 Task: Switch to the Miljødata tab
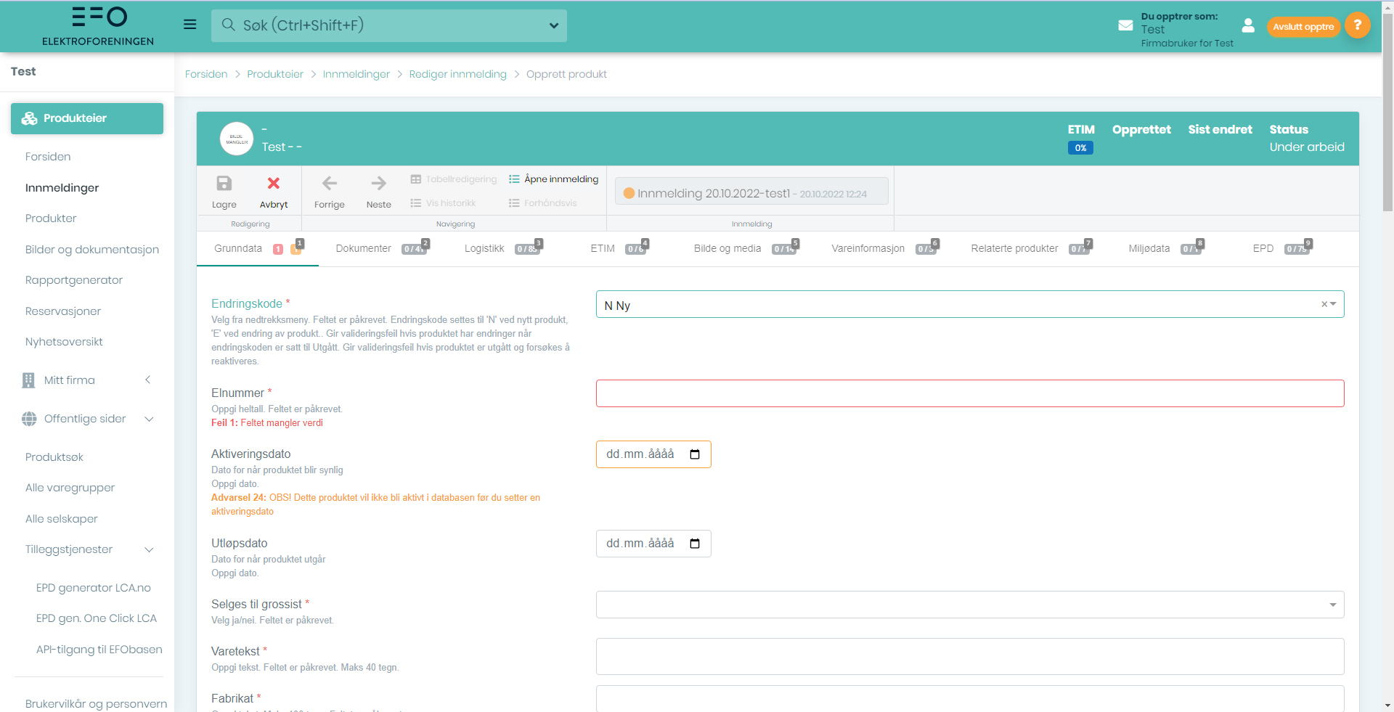(1149, 248)
